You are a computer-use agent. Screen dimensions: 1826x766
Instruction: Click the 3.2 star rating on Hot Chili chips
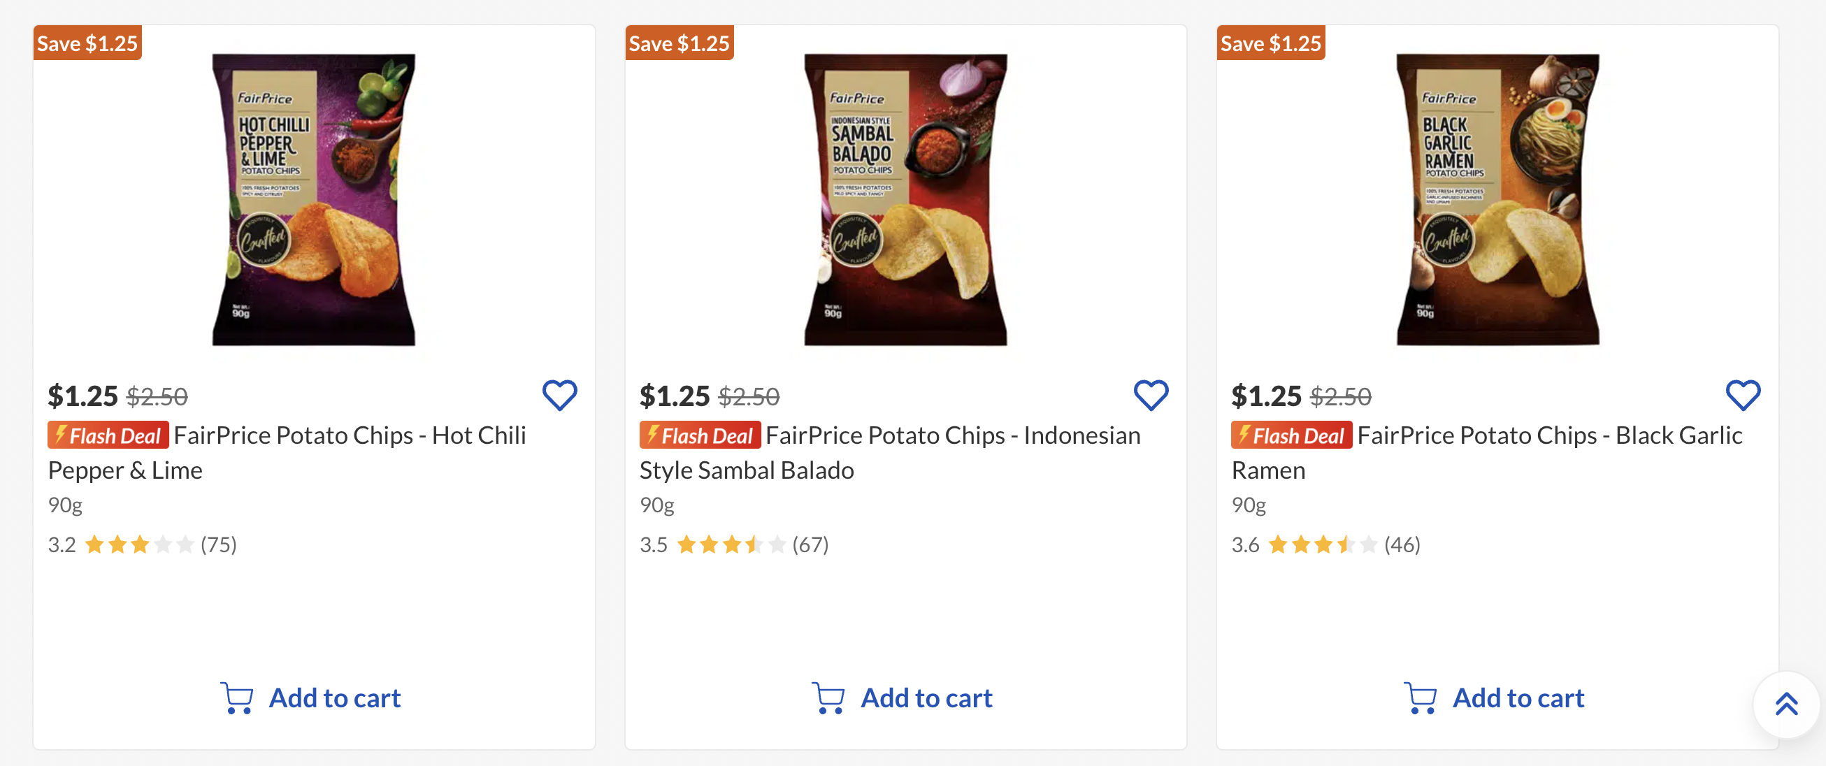coord(139,545)
